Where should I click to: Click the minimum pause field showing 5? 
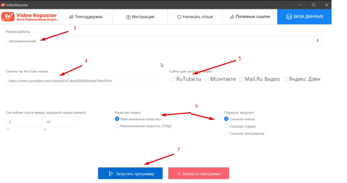[x=24, y=122]
